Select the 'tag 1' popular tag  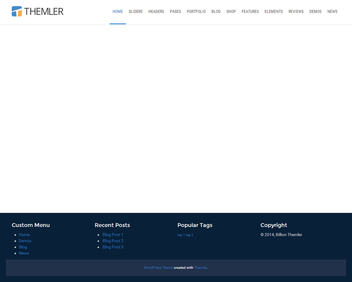pyautogui.click(x=181, y=235)
